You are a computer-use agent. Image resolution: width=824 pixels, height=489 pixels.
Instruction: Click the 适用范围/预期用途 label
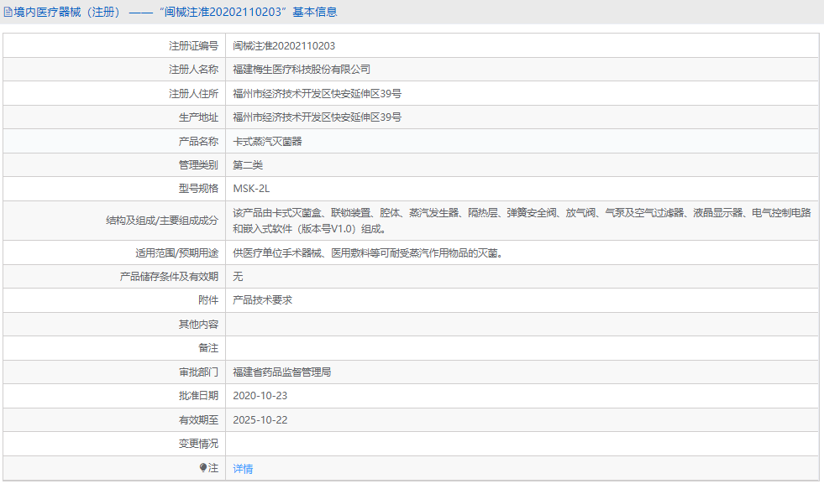176,253
